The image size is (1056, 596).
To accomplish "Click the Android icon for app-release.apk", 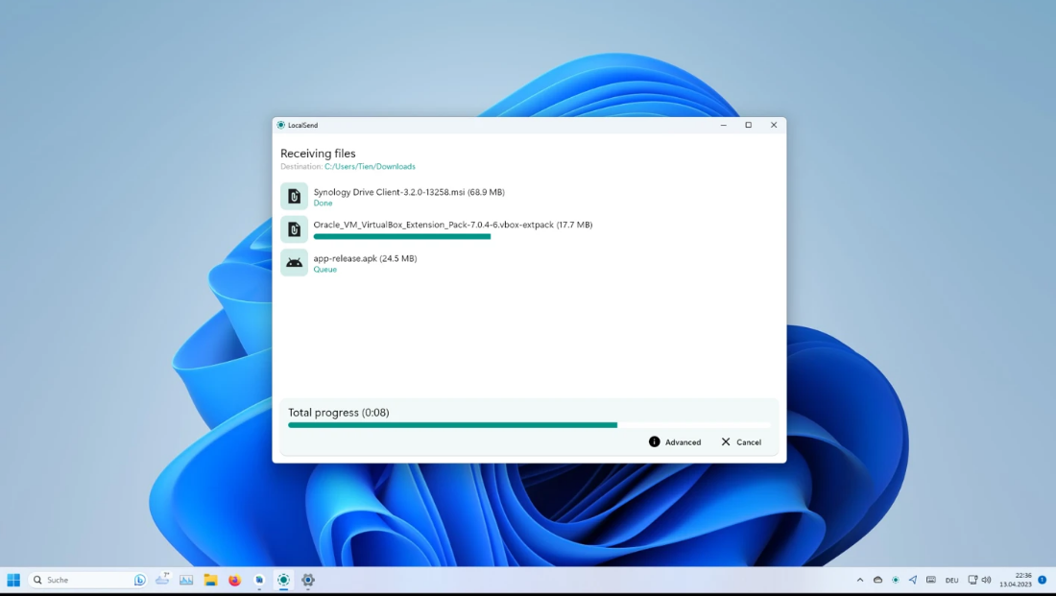I will [295, 263].
